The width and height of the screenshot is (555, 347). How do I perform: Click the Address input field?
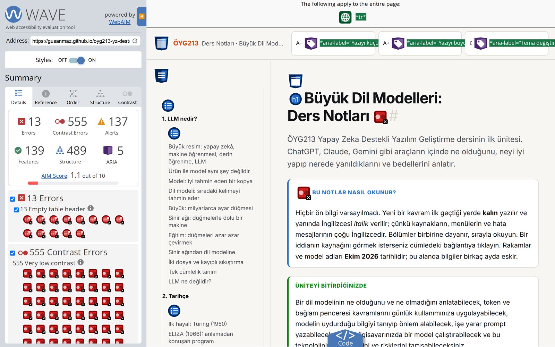coord(81,41)
